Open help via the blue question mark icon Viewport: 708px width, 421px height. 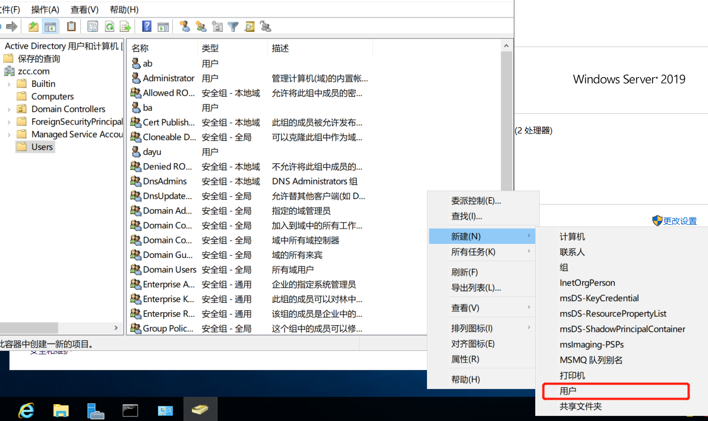pos(146,26)
